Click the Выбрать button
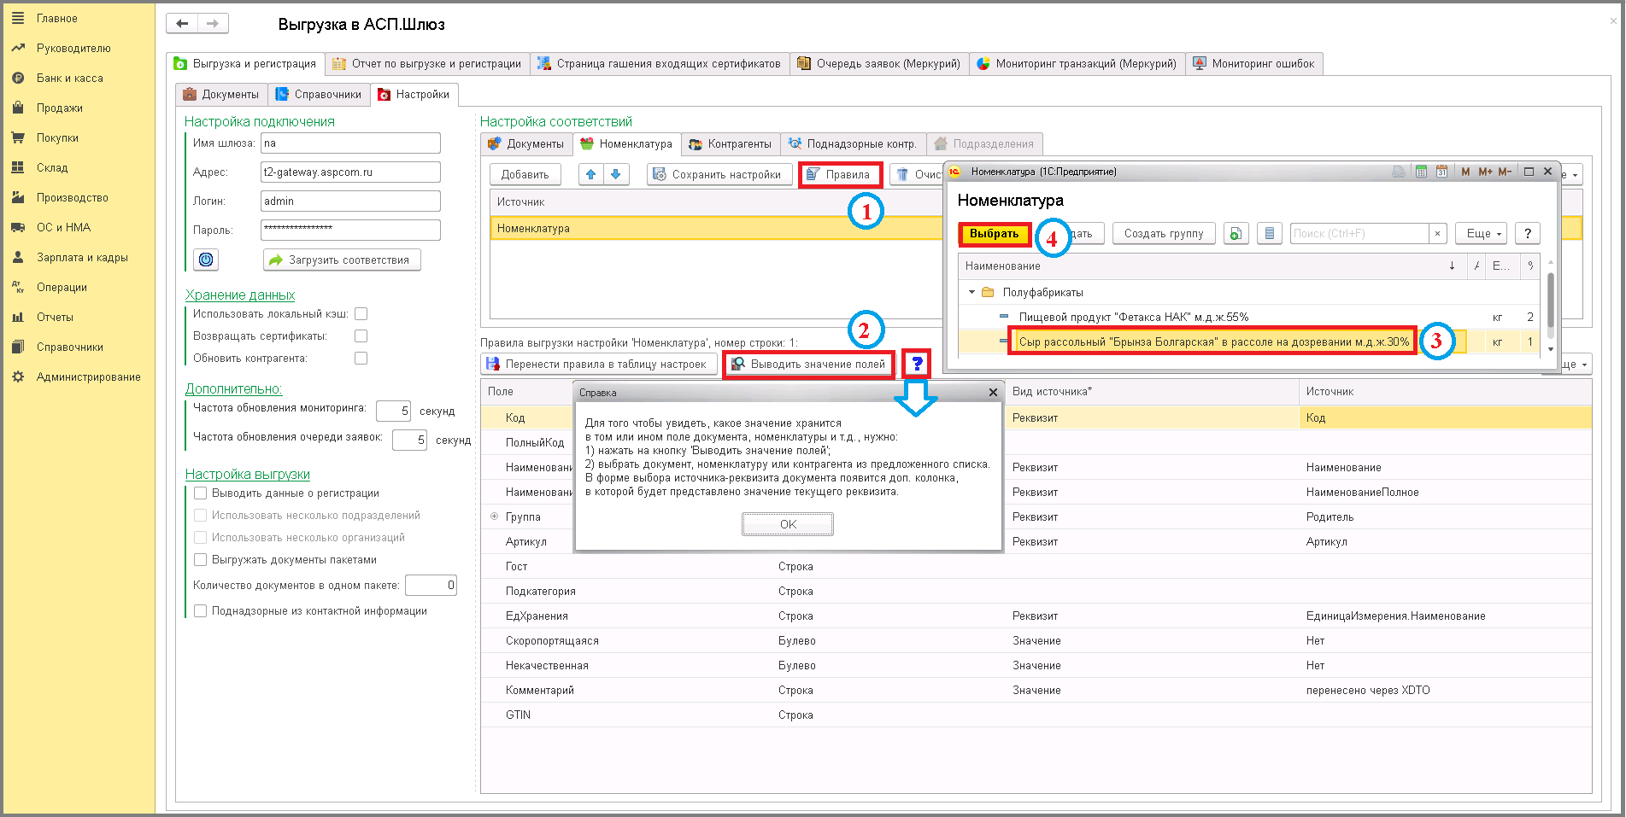 point(995,234)
